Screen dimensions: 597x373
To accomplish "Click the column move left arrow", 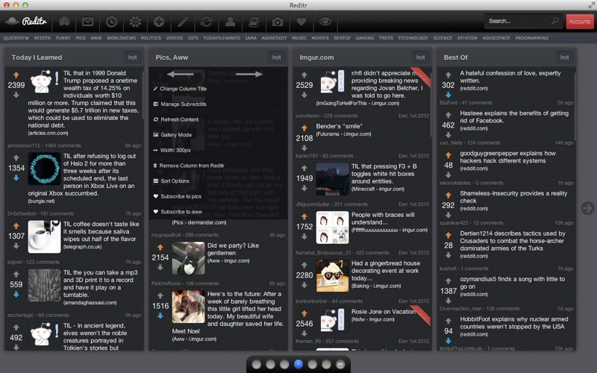I will 180,74.
